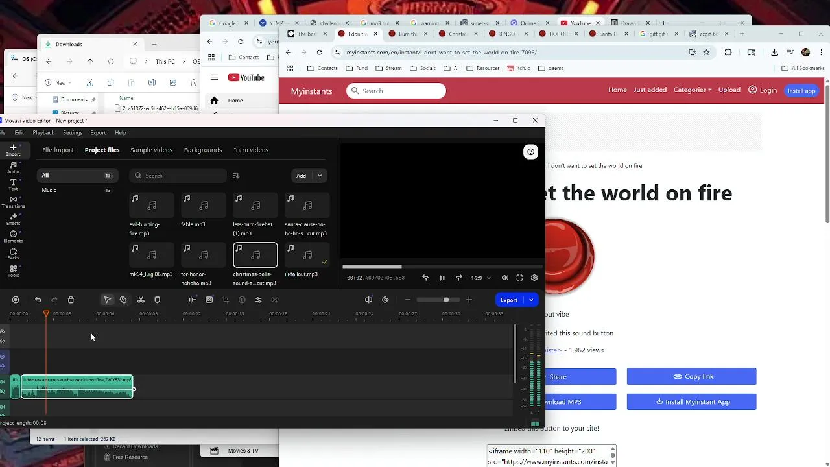This screenshot has width=830, height=467.
Task: Open the Transitions panel in Movavi sidebar
Action: tap(13, 202)
